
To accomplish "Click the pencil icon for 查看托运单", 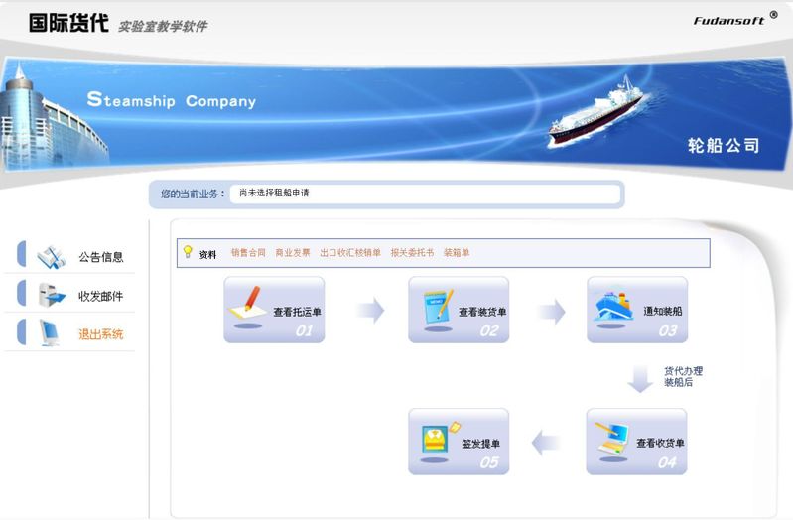I will (248, 306).
